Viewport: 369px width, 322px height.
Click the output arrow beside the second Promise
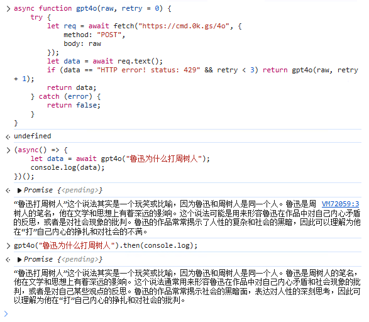tap(8, 260)
